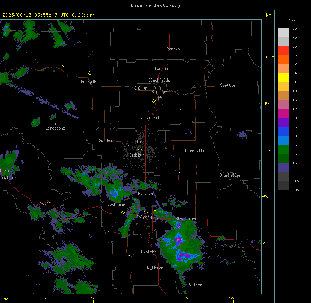The width and height of the screenshot is (311, 303).
Task: Click the HighRiver label
Action: pyautogui.click(x=155, y=267)
